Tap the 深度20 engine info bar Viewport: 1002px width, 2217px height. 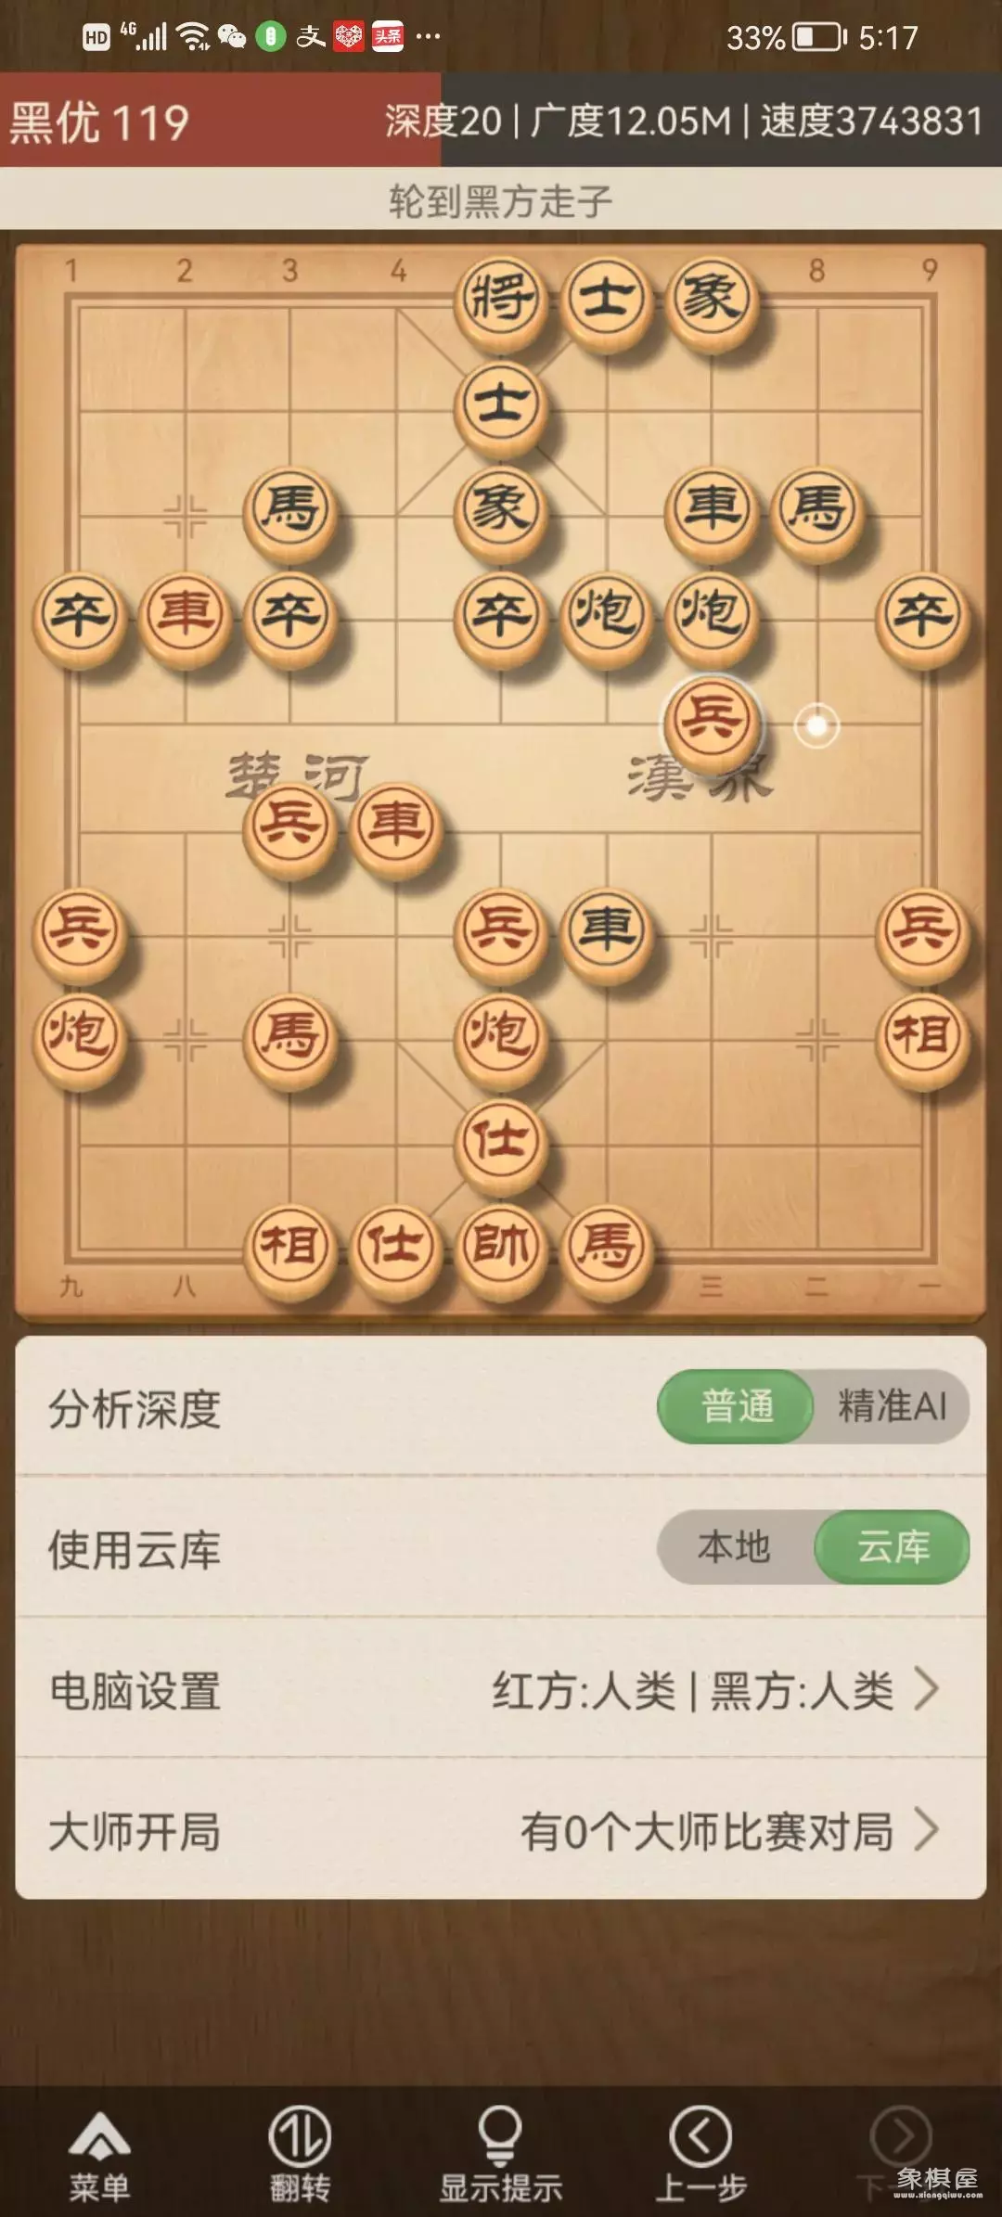click(684, 122)
